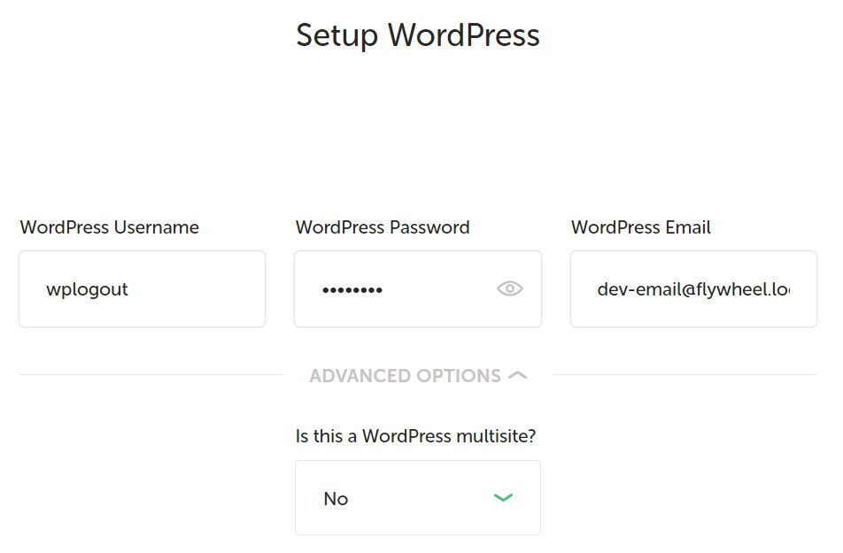Click the WordPress Password label
The width and height of the screenshot is (843, 553).
383,227
